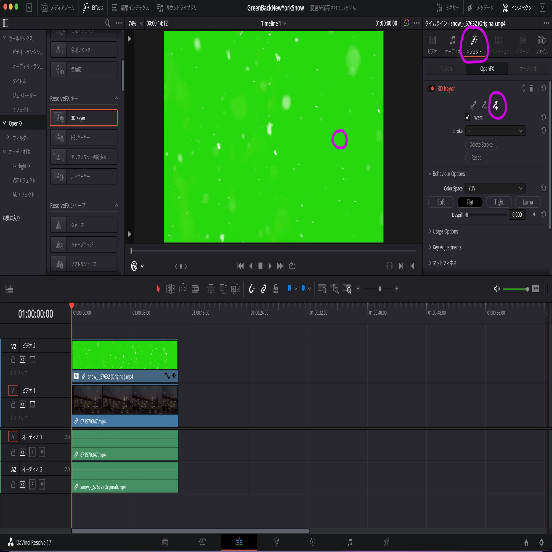
Task: Toggle timeline snapping magnet icon
Action: 251,289
